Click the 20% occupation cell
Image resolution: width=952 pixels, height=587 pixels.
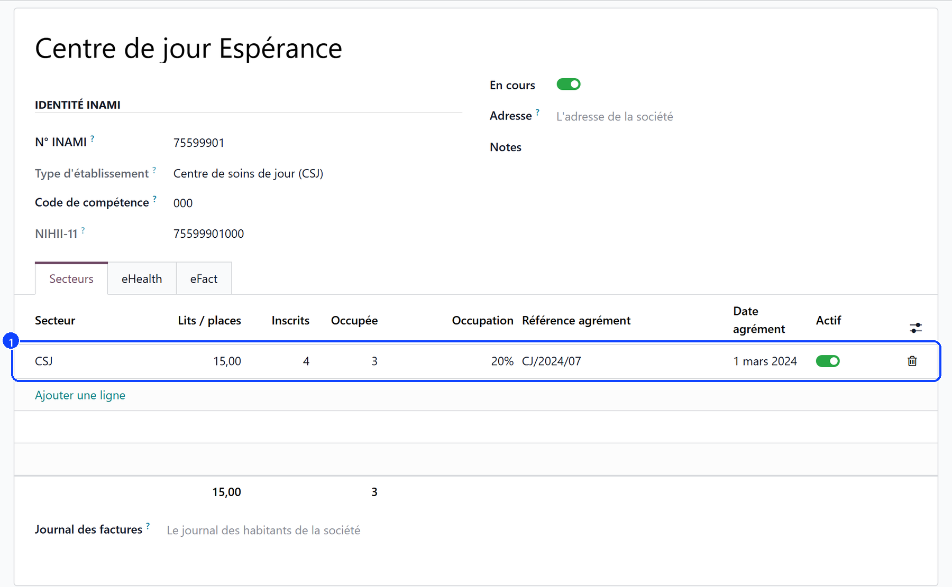click(502, 361)
